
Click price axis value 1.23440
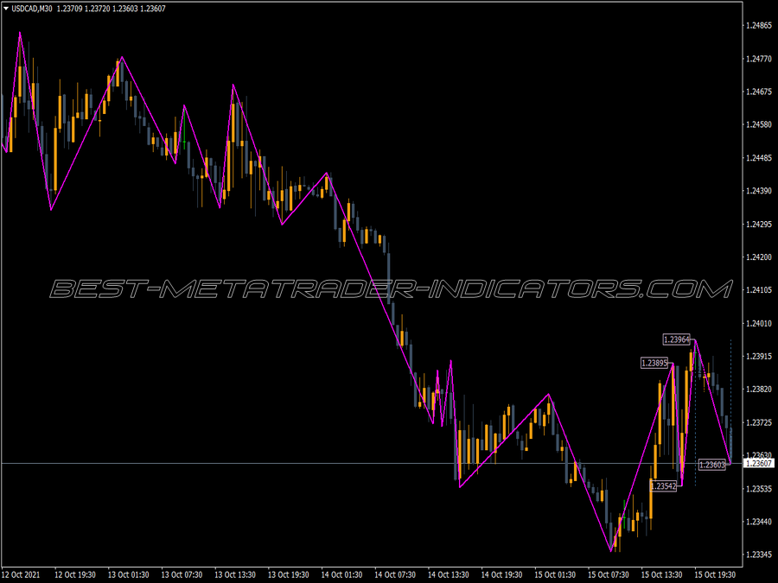[759, 522]
